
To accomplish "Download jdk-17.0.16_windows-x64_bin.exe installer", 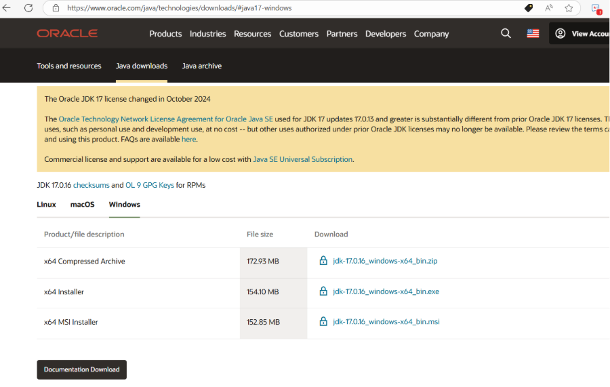I will 386,291.
